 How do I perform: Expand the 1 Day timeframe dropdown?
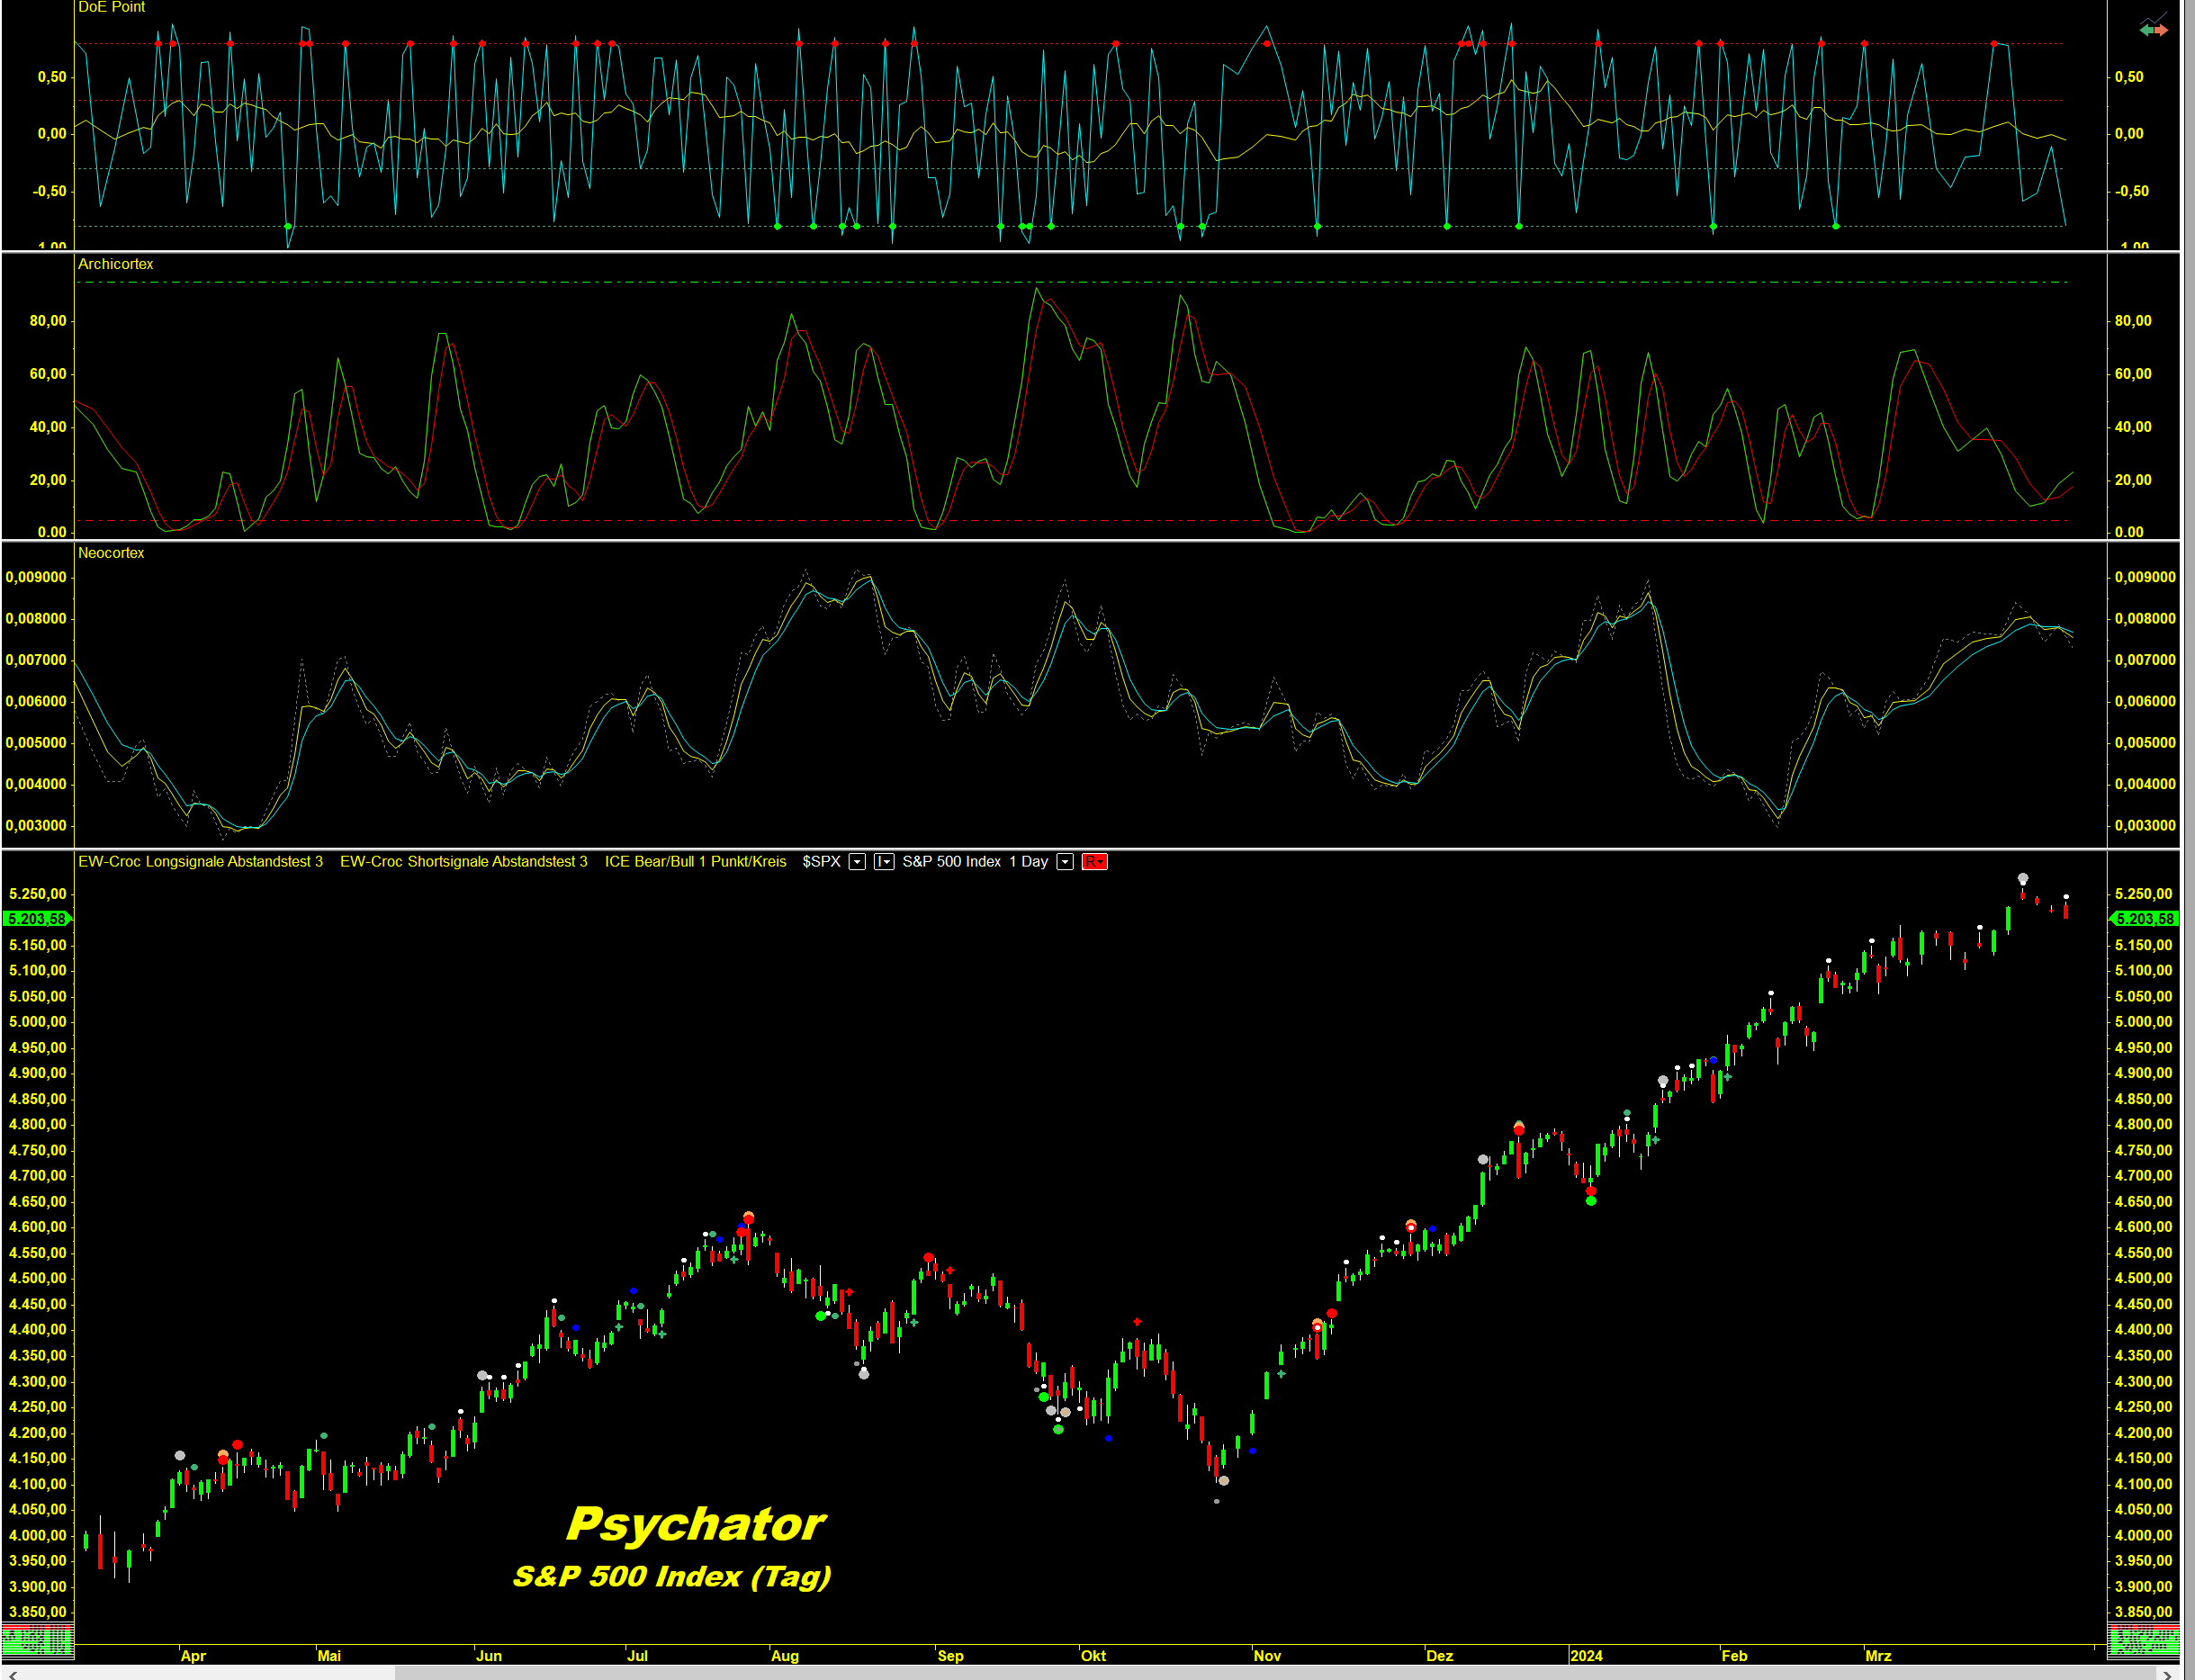[1065, 862]
